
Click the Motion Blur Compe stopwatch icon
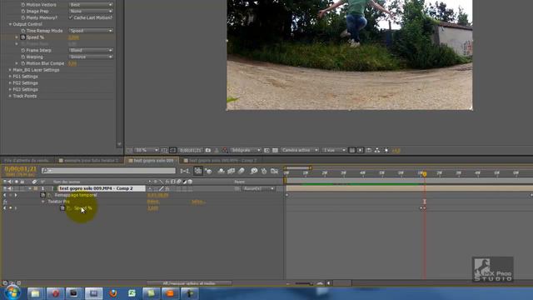click(23, 63)
